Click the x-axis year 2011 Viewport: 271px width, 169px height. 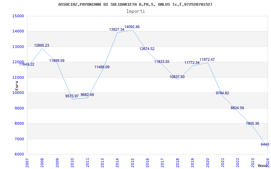tap(87, 163)
